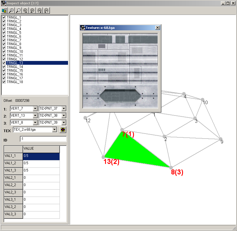Image resolution: width=237 pixels, height=231 pixels.
Task: Toggle the TRNGL_10 checkbox
Action: click(x=4, y=52)
